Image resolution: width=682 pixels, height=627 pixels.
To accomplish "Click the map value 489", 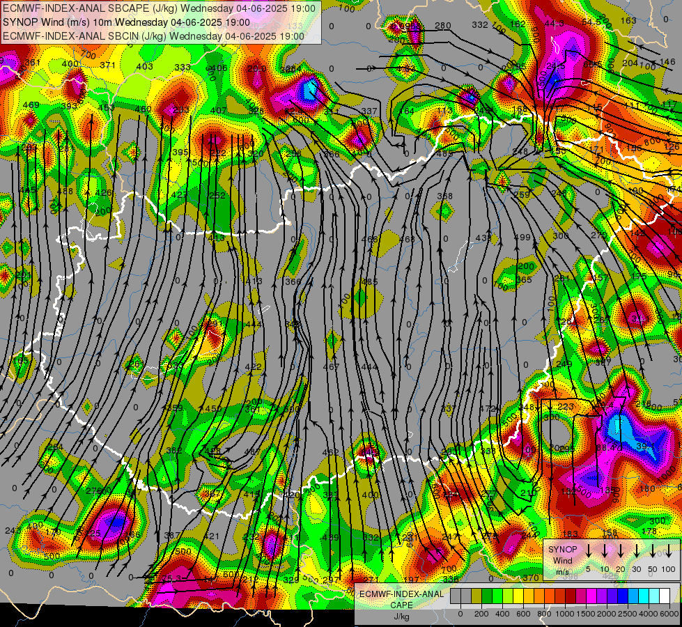I will (331, 537).
